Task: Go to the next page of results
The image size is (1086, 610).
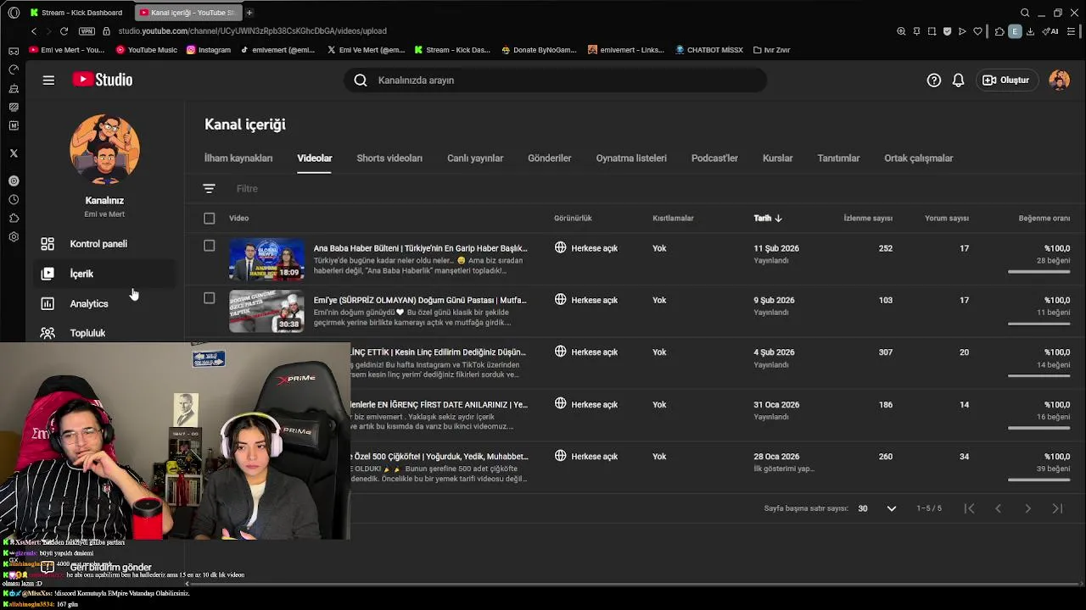Action: coord(1027,508)
